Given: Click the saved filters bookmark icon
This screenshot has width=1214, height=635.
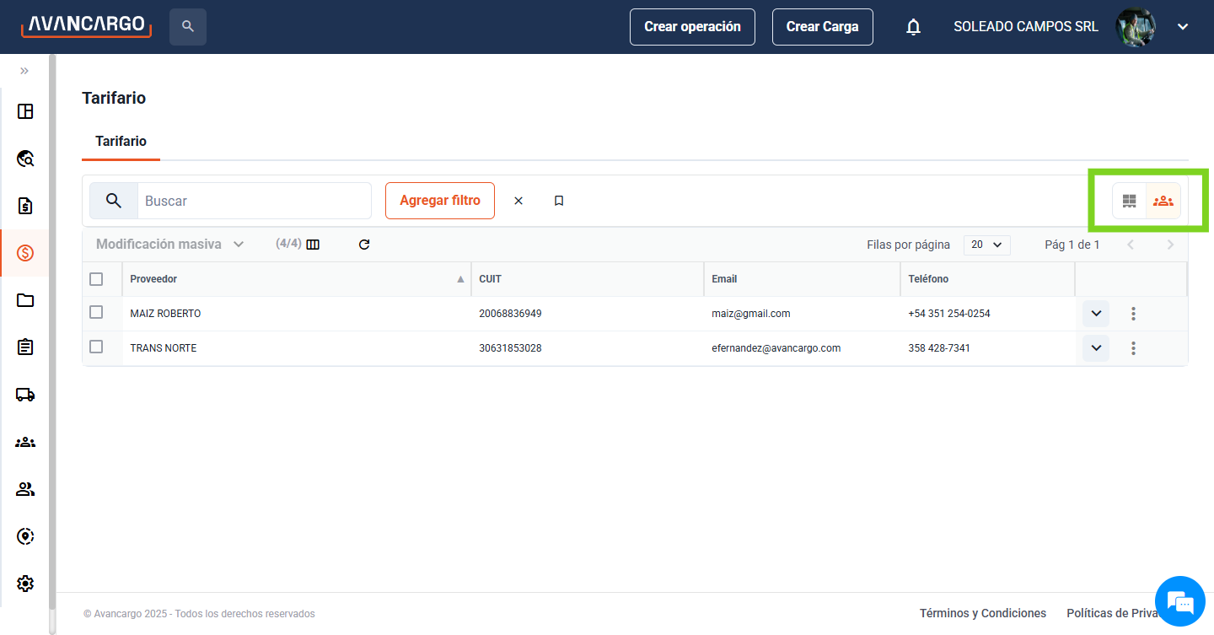Looking at the screenshot, I should (x=558, y=201).
